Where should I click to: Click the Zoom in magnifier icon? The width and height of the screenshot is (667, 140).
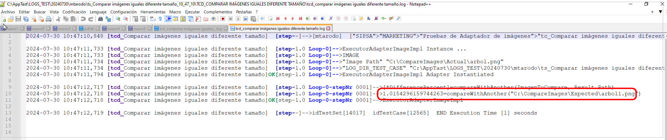(118, 19)
